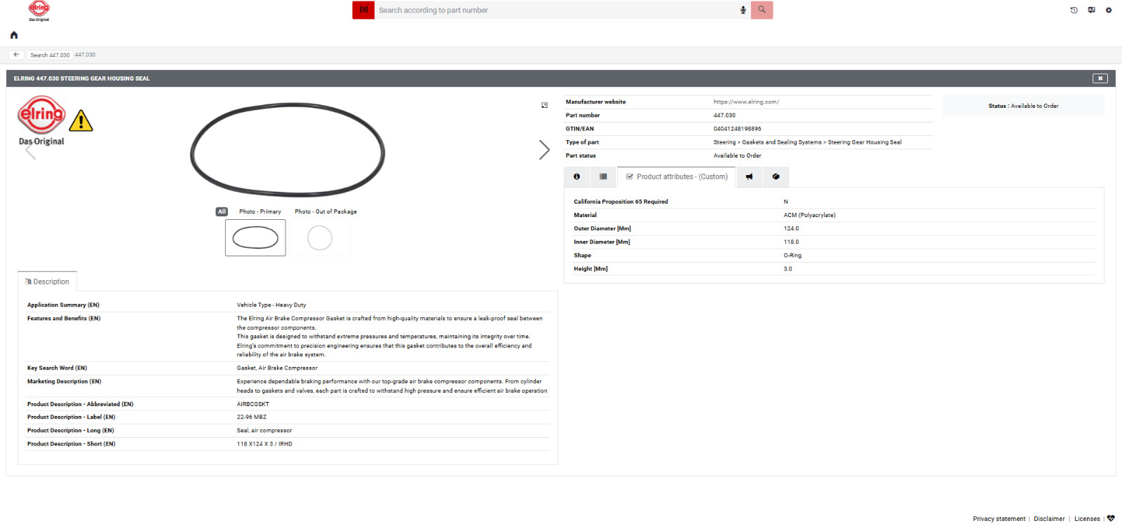Open the settings gear

point(1109,10)
